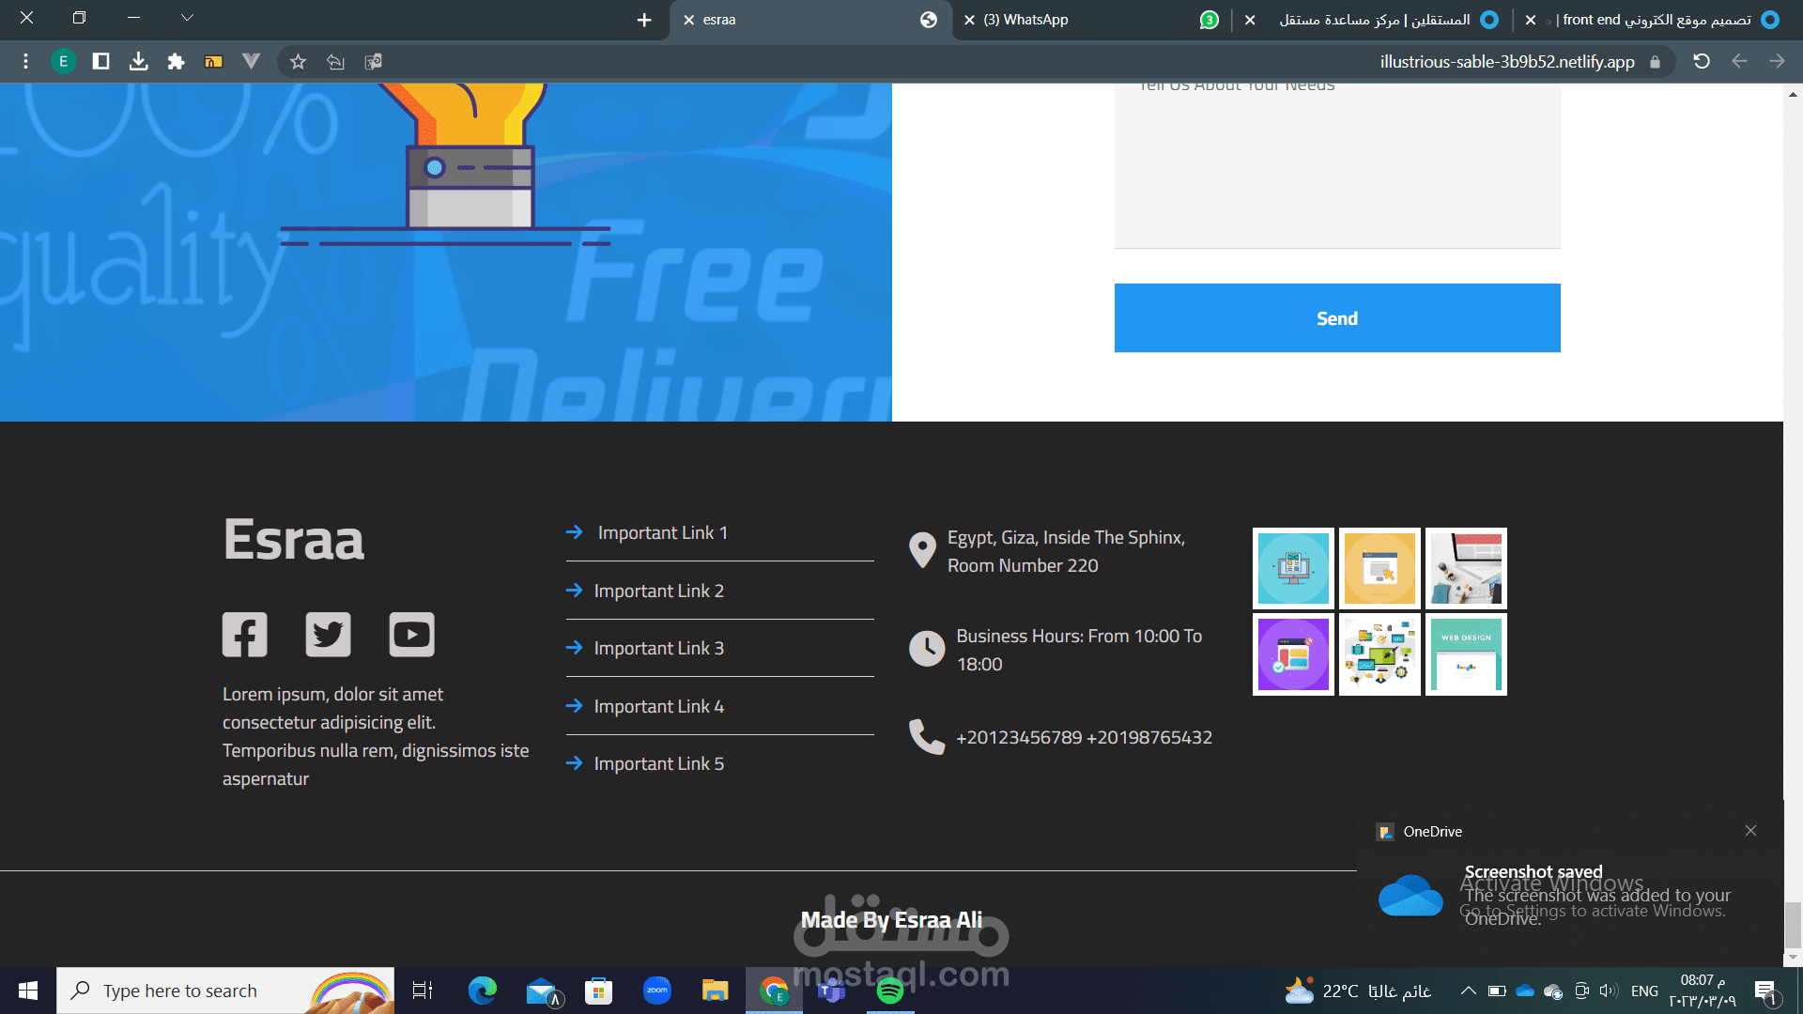Switch the ENG input language indicator
Screen dimensions: 1803x1014
(1644, 991)
